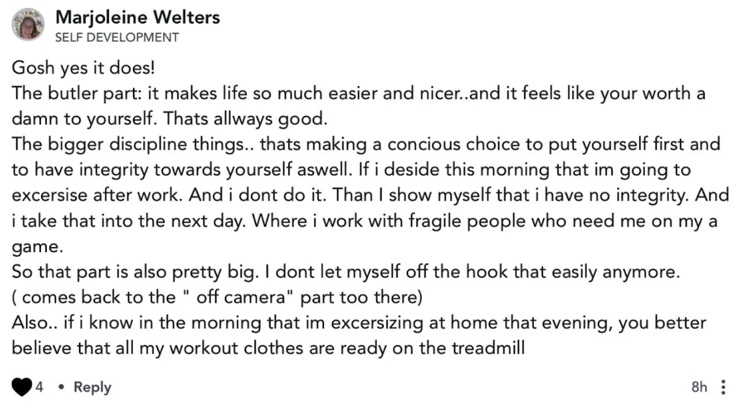Click "So that part is also pretty big"
740x417 pixels.
coord(134,272)
